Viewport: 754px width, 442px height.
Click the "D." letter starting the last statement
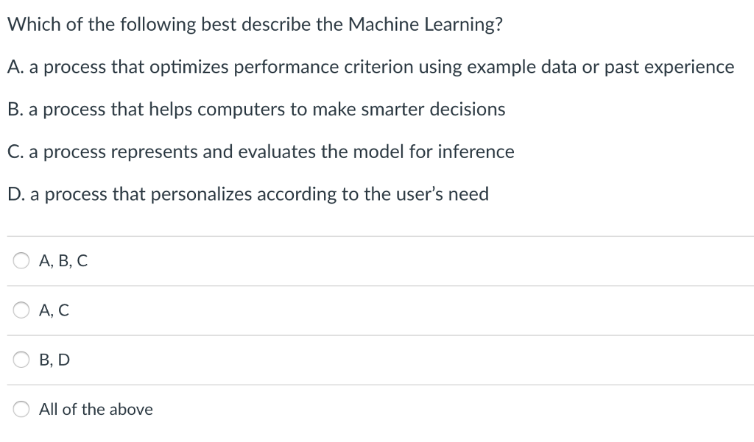click(14, 195)
